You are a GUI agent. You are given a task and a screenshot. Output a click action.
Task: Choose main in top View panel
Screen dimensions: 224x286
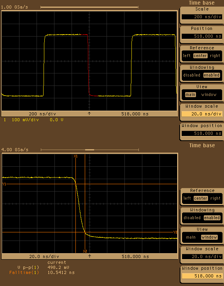pyautogui.click(x=191, y=95)
